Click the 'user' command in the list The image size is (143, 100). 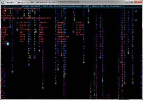tap(78, 32)
